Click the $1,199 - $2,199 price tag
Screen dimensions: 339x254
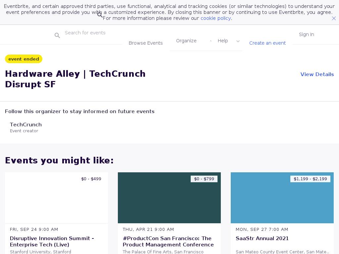tap(310, 179)
